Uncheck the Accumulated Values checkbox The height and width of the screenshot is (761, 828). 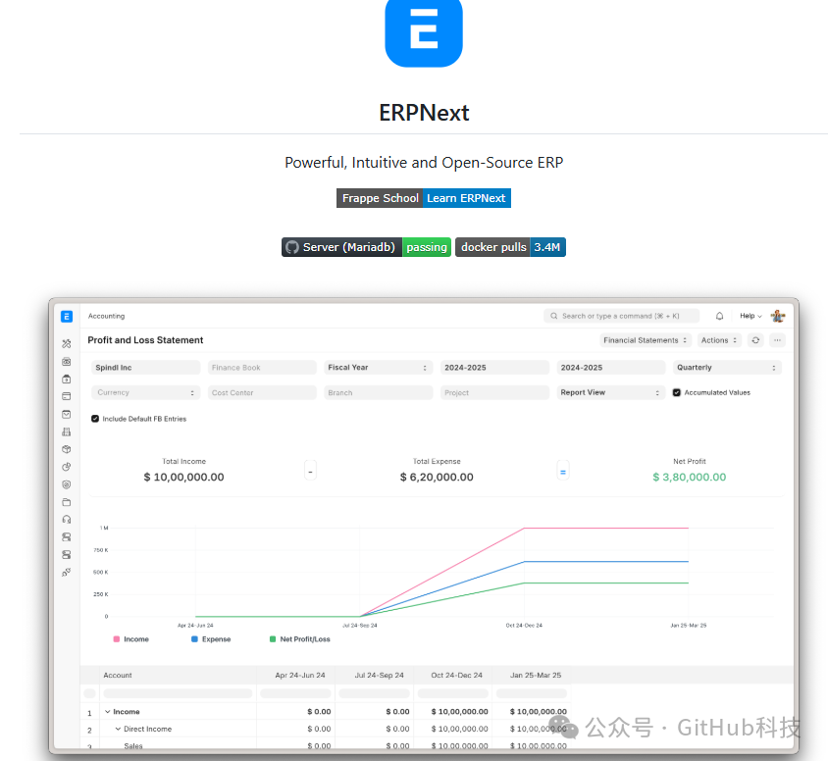point(677,392)
